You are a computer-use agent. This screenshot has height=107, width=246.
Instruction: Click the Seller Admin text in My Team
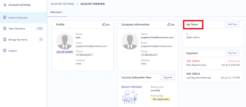coord(193,37)
